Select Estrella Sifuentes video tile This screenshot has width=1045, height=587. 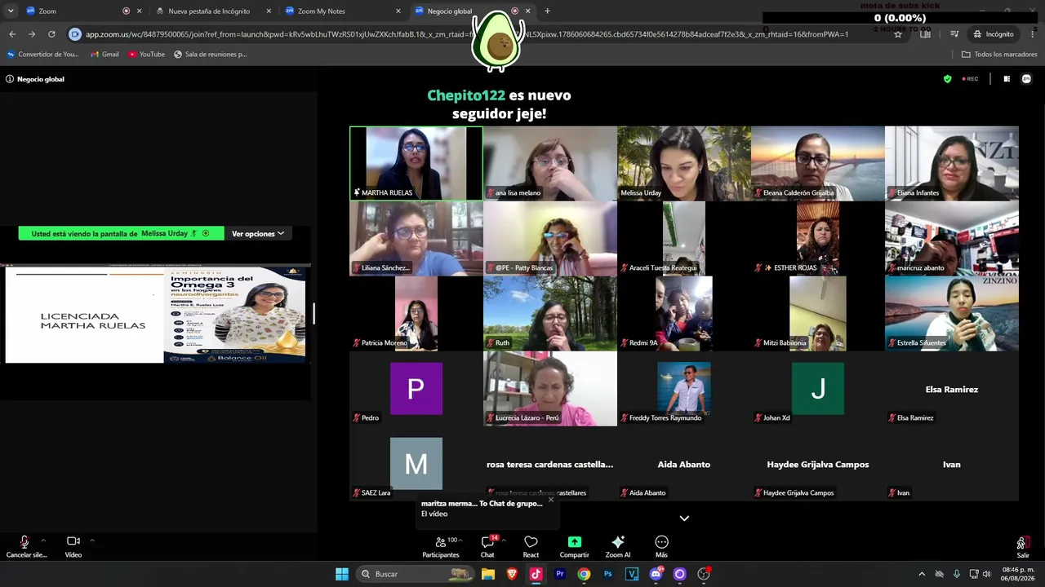[x=952, y=313]
